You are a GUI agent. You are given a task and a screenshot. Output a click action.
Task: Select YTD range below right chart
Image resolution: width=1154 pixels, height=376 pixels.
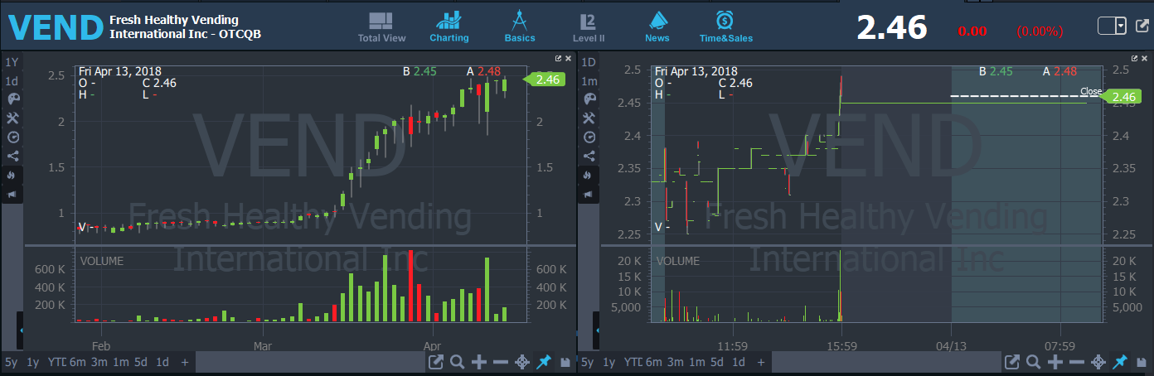tap(633, 362)
